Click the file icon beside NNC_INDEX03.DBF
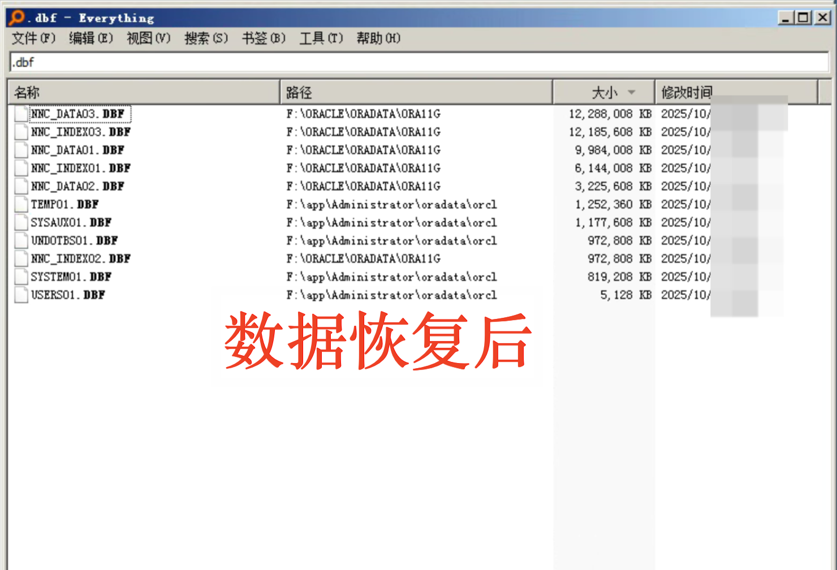Viewport: 837px width, 570px height. 21,132
